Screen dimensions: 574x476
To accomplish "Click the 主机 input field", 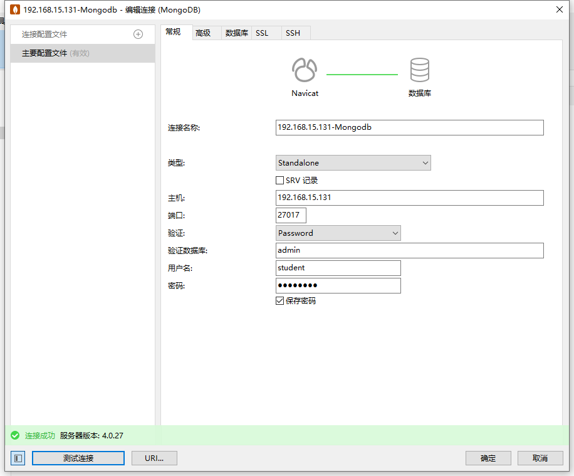I will click(x=410, y=198).
